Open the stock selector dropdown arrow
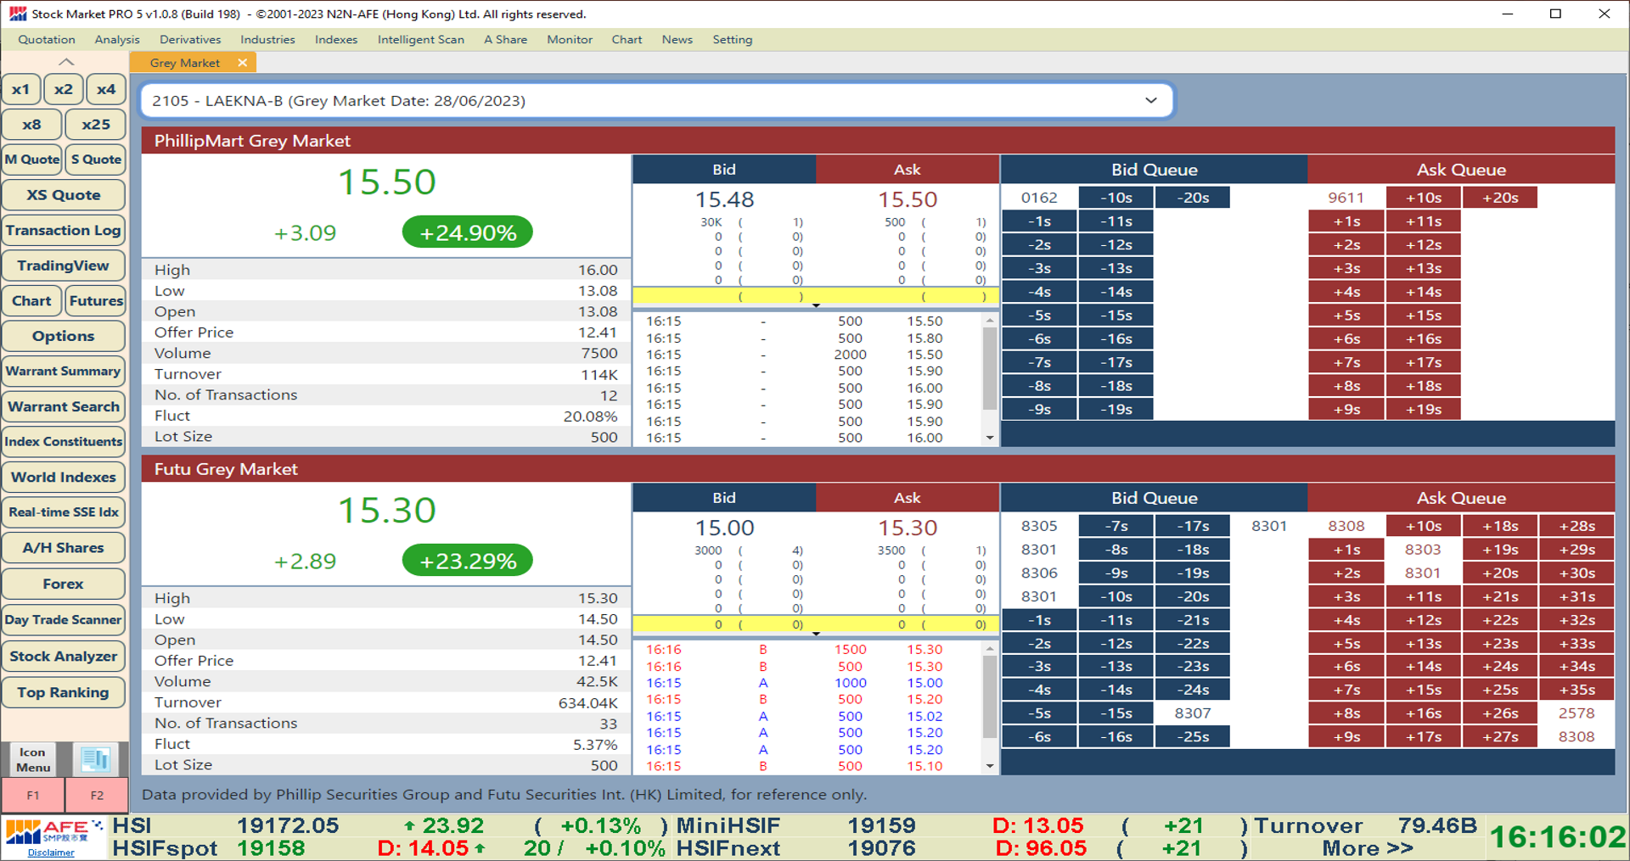Image resolution: width=1630 pixels, height=861 pixels. coord(1150,100)
